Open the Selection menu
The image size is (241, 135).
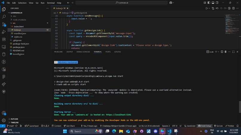click(x=22, y=3)
